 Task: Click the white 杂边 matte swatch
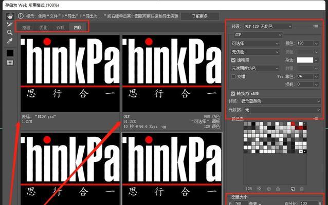(x=305, y=60)
